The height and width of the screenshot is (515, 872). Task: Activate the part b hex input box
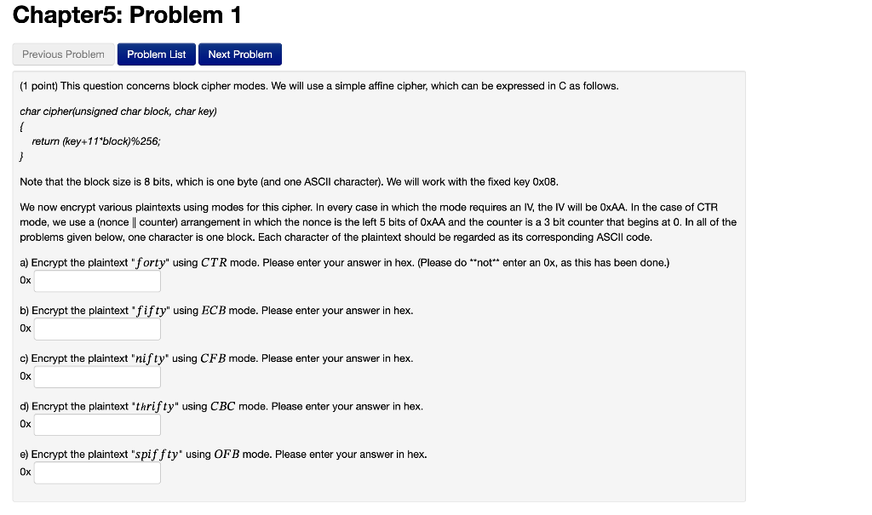click(96, 329)
